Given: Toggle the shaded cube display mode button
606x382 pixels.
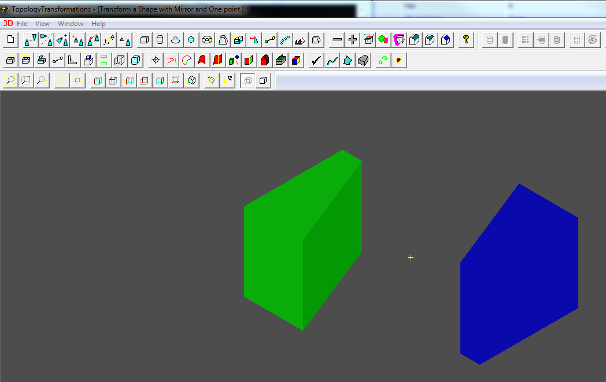Looking at the screenshot, I should (263, 80).
